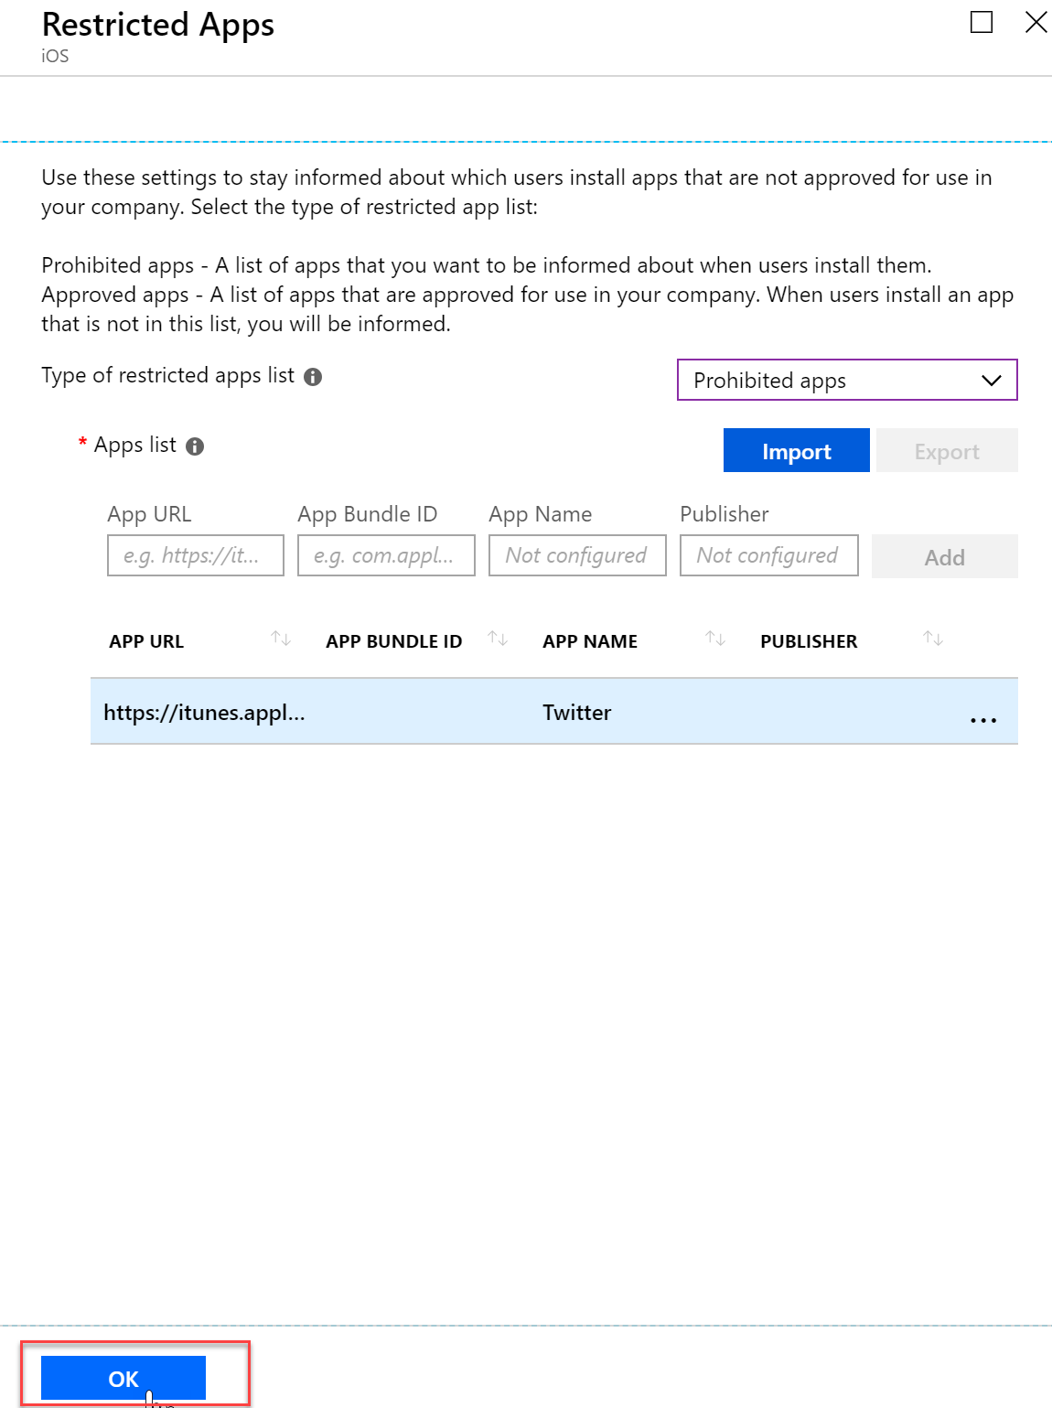Confirm settings with the OK button
Viewport: 1052px width, 1408px height.
pos(123,1378)
